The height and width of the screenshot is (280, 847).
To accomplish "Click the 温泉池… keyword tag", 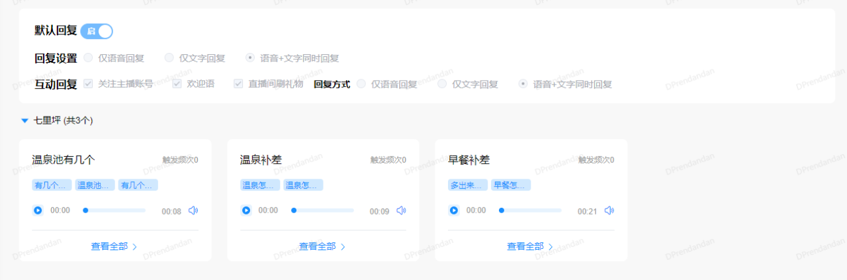I will point(95,185).
